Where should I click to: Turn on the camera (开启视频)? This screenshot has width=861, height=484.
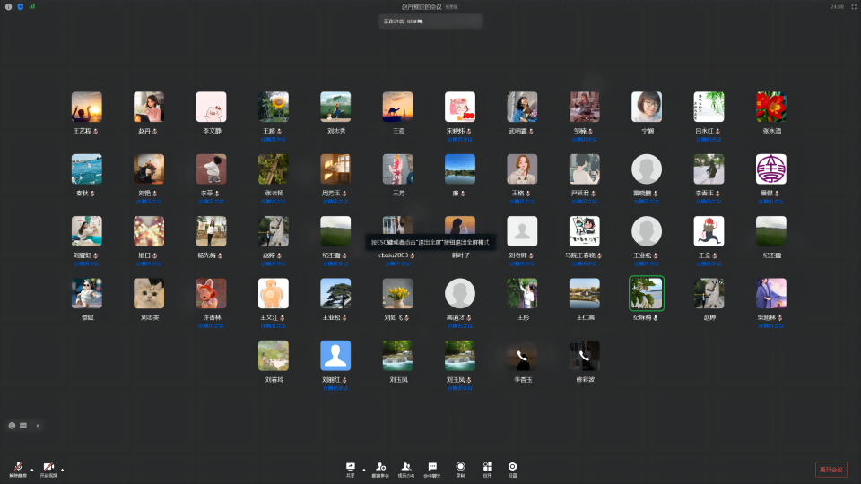[x=48, y=467]
